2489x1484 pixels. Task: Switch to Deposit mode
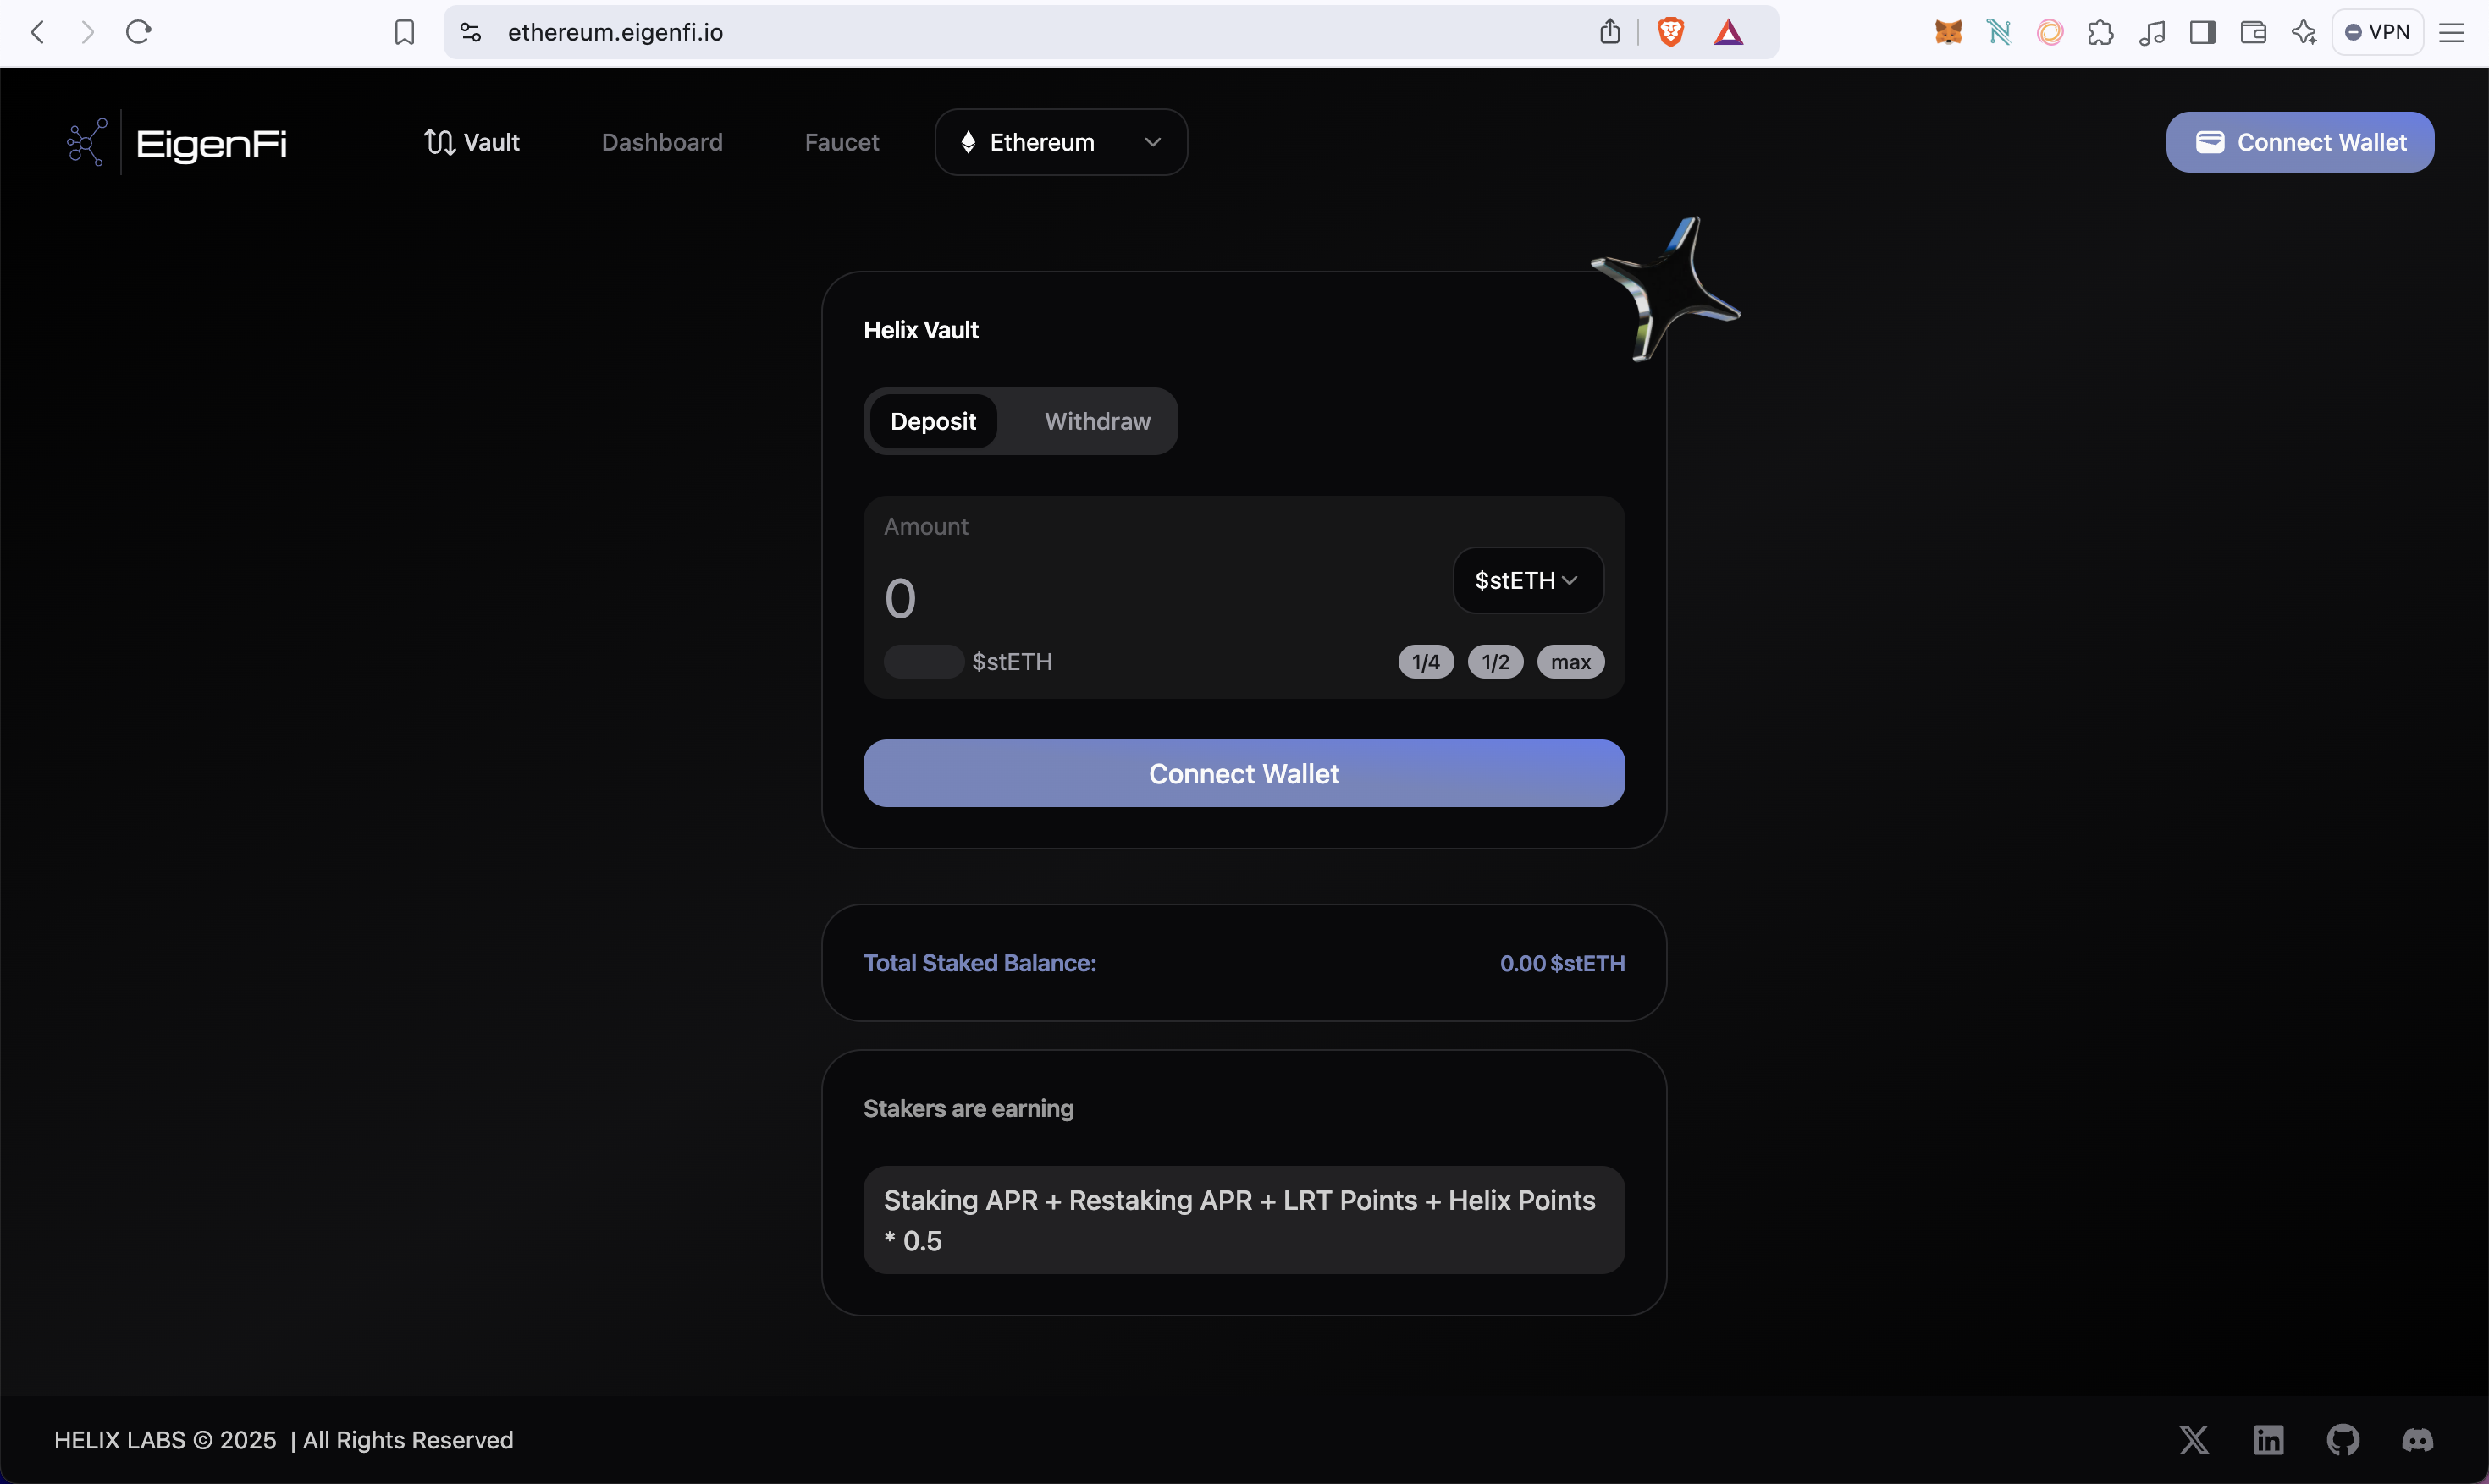click(932, 422)
